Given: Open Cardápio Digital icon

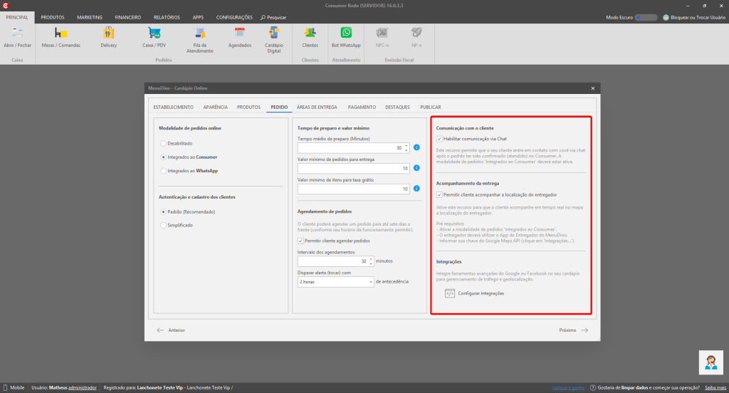Looking at the screenshot, I should coord(274,33).
